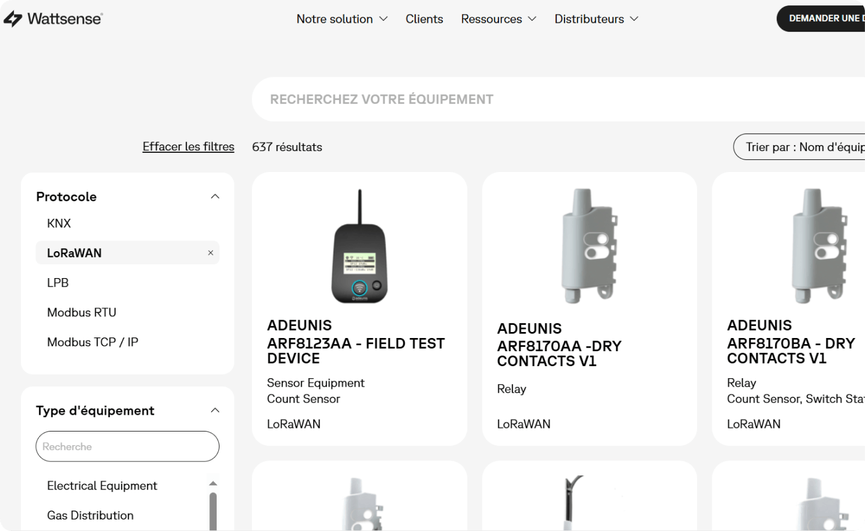This screenshot has width=865, height=531.
Task: Focus the Recherchez votre équipement search field
Action: pos(540,99)
